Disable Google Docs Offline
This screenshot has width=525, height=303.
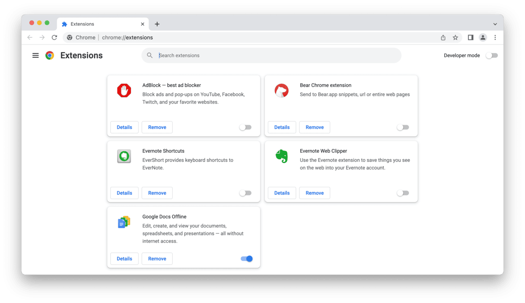pyautogui.click(x=246, y=258)
